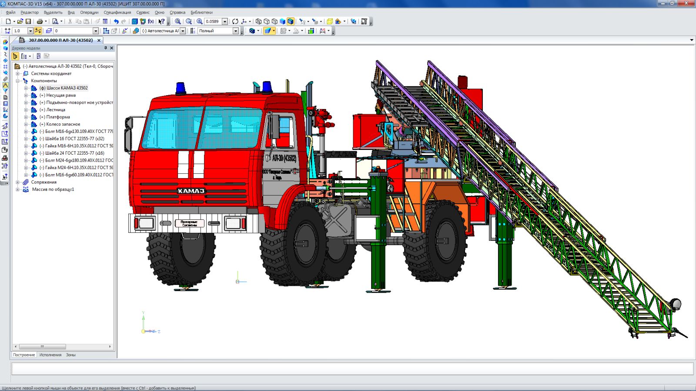The image size is (696, 391).
Task: Undo the last action with the arrow icon
Action: coord(116,21)
